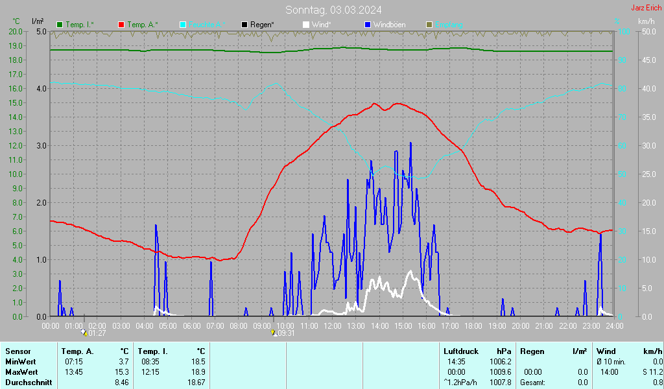
Task: Click the '%' humidity axis unit label
Action: pyautogui.click(x=617, y=21)
